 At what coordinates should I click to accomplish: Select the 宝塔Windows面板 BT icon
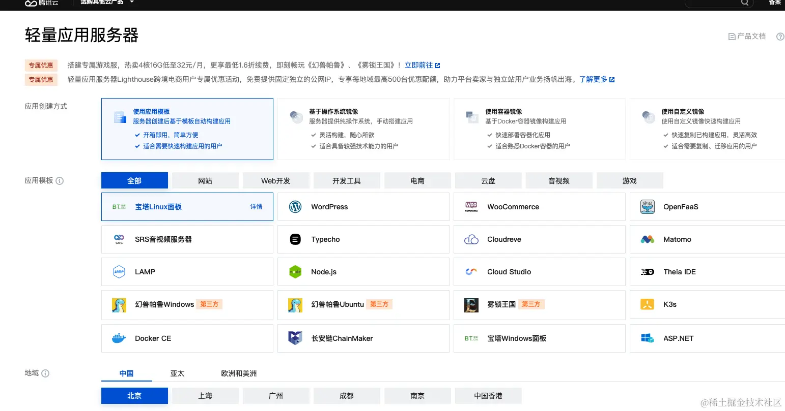click(471, 338)
